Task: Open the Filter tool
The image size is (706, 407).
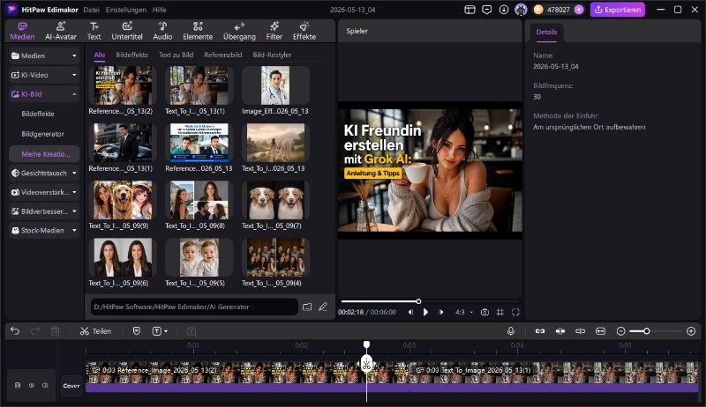Action: pyautogui.click(x=274, y=31)
